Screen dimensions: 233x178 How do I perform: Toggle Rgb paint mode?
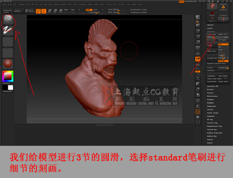click(73, 10)
